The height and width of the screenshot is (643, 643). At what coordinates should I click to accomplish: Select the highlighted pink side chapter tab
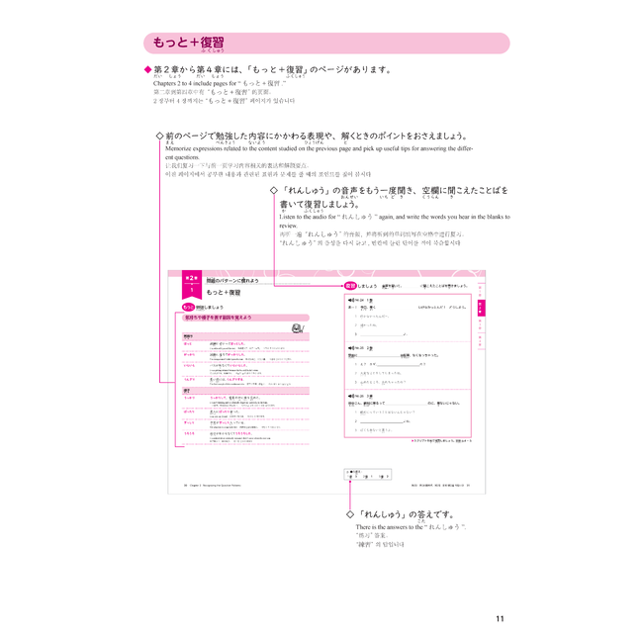pos(482,307)
